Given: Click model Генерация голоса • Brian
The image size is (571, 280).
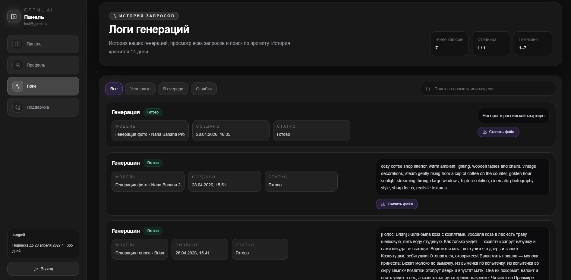Looking at the screenshot, I should 140,249.
